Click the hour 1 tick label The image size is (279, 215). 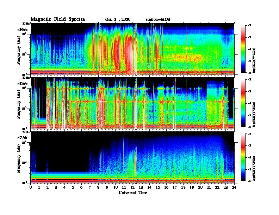[x=39, y=187]
